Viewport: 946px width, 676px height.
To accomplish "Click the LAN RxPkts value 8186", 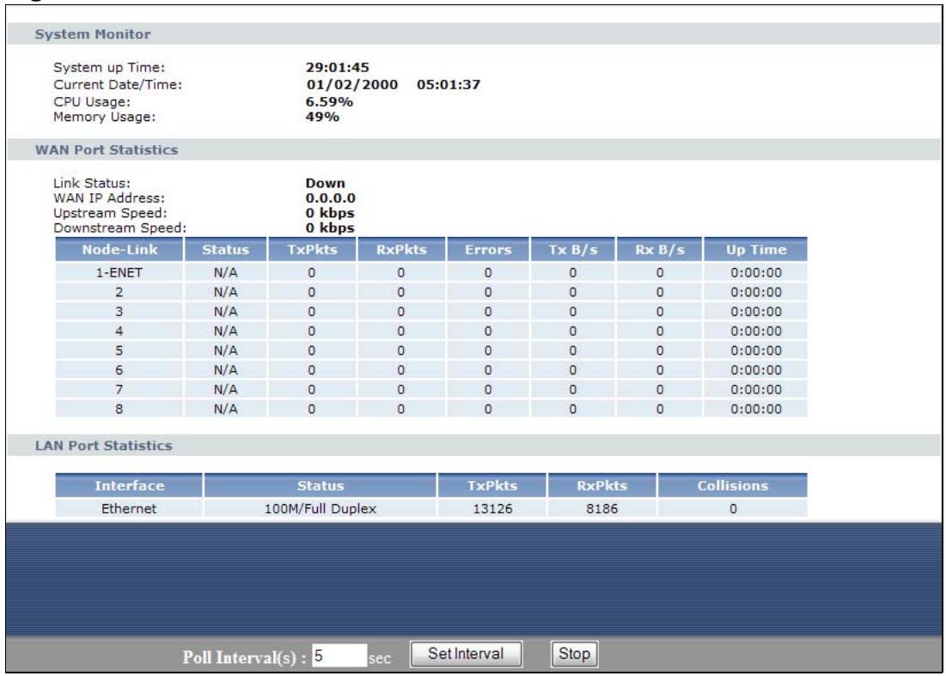I will pyautogui.click(x=602, y=509).
